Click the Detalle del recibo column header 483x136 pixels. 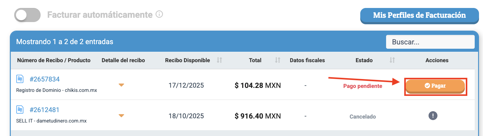(123, 60)
